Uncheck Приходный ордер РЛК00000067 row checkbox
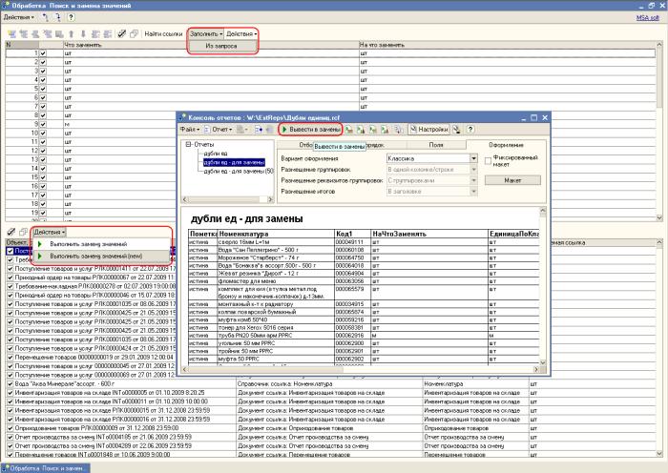This screenshot has width=668, height=473. click(10, 278)
